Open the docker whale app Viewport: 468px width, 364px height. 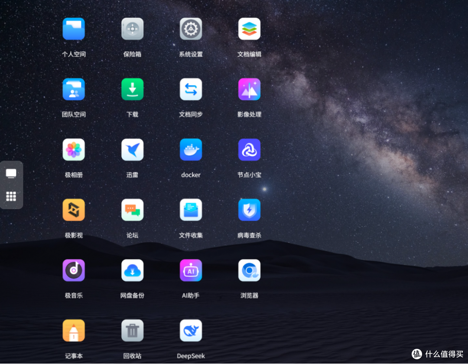[191, 150]
